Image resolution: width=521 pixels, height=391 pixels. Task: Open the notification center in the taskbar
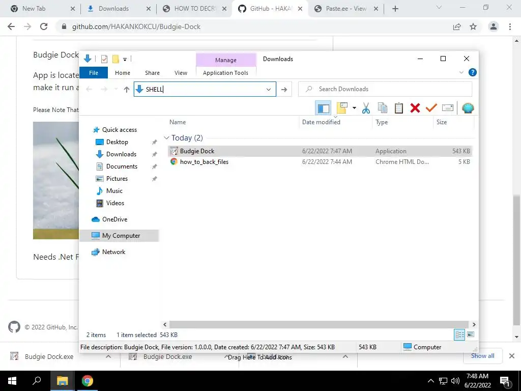505,381
